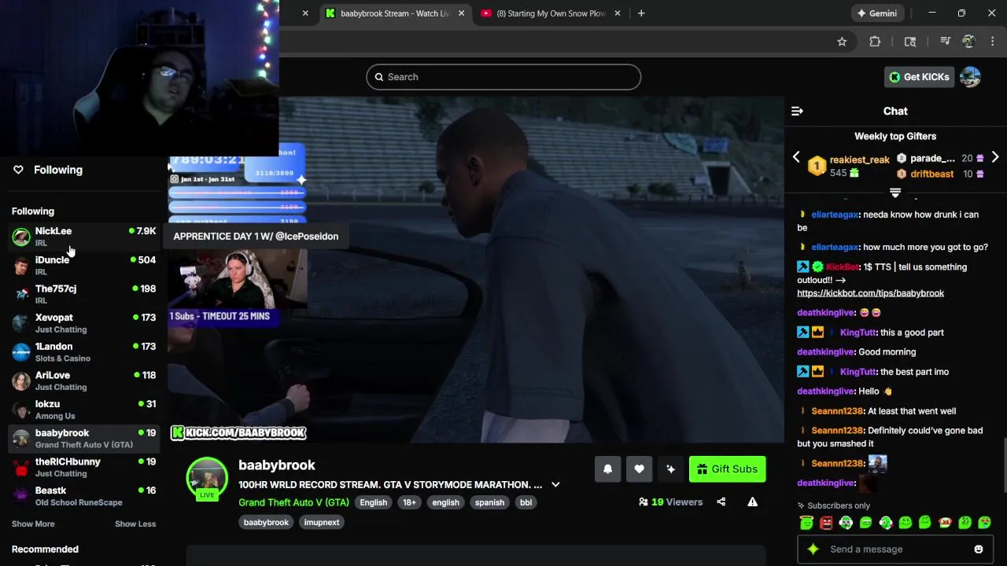
Task: Select the English language tag
Action: [x=374, y=502]
